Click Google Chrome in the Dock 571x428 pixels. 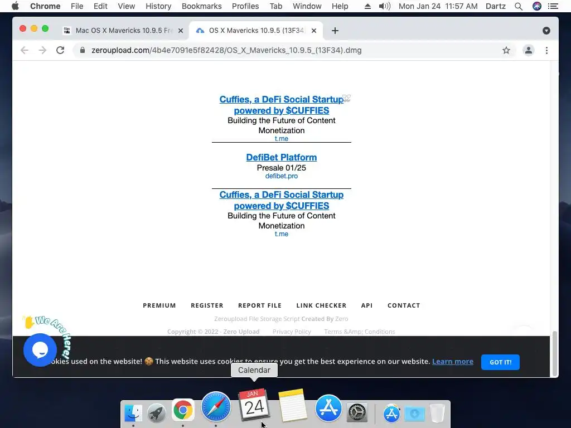pyautogui.click(x=183, y=411)
